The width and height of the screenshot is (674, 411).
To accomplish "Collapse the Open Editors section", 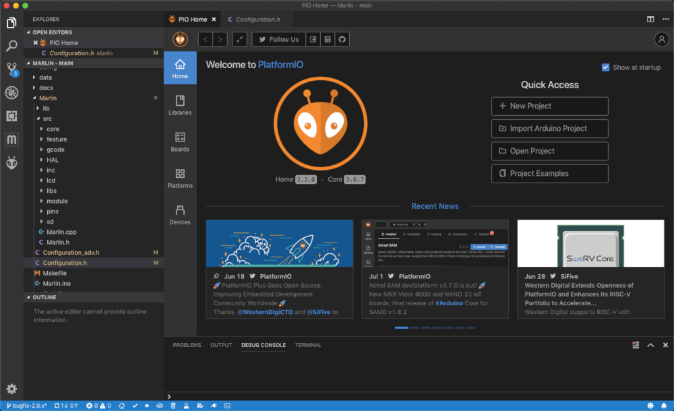I will [x=28, y=32].
